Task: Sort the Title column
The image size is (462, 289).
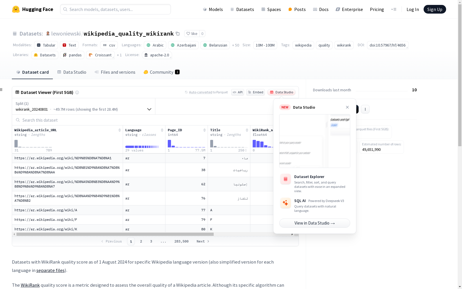Action: pos(247,130)
